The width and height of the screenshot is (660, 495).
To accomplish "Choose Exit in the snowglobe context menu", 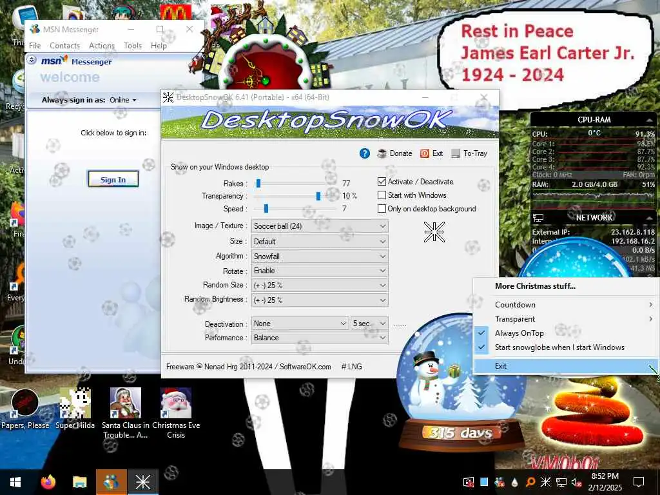I will (565, 366).
